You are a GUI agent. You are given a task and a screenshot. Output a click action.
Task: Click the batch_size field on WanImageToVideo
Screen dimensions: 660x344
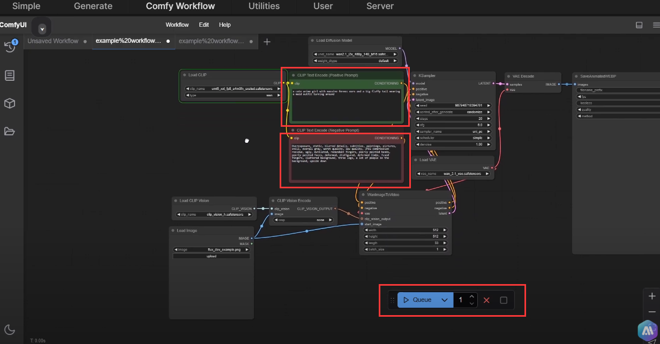pyautogui.click(x=406, y=249)
